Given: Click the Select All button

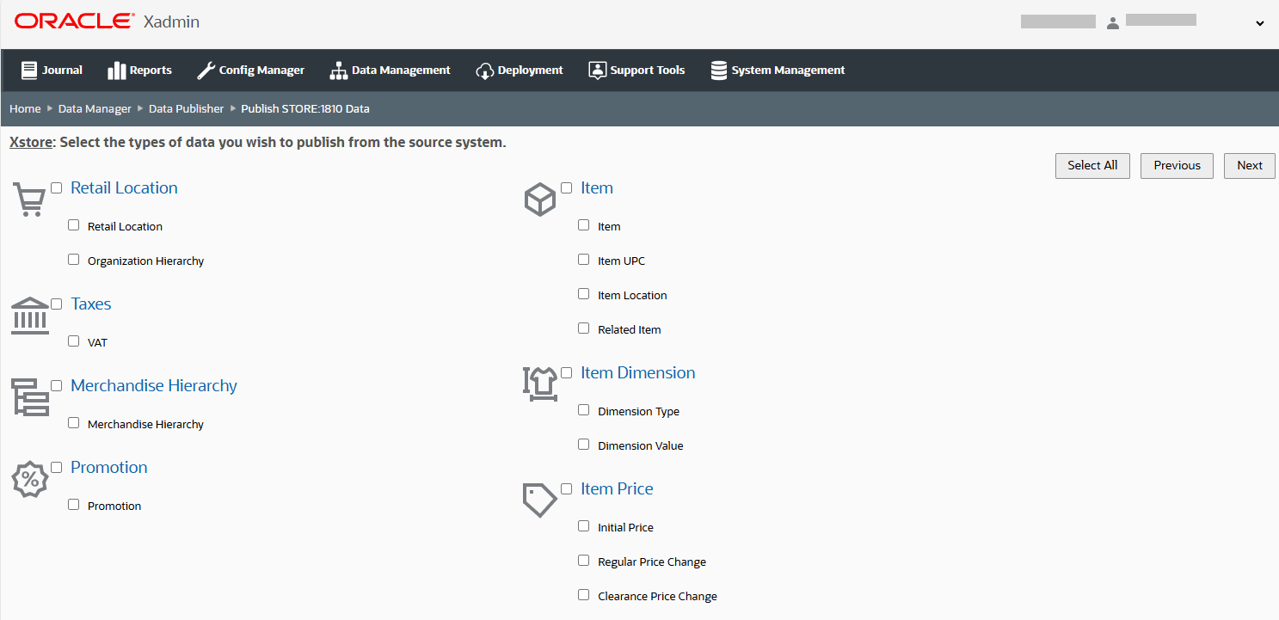Looking at the screenshot, I should tap(1092, 165).
